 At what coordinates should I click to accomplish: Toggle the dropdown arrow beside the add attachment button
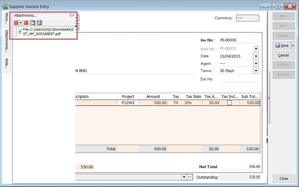coord(20,23)
